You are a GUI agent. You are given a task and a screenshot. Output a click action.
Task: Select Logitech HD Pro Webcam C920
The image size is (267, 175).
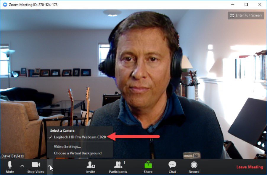point(80,137)
